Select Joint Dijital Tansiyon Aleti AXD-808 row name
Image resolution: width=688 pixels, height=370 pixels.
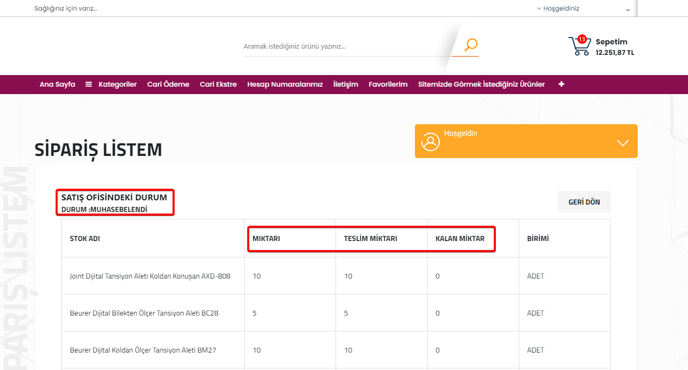(x=150, y=276)
